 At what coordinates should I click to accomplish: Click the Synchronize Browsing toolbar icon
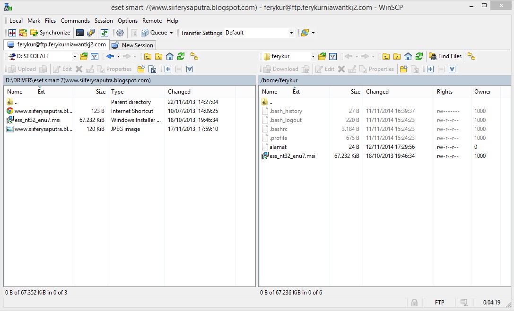tap(23, 33)
